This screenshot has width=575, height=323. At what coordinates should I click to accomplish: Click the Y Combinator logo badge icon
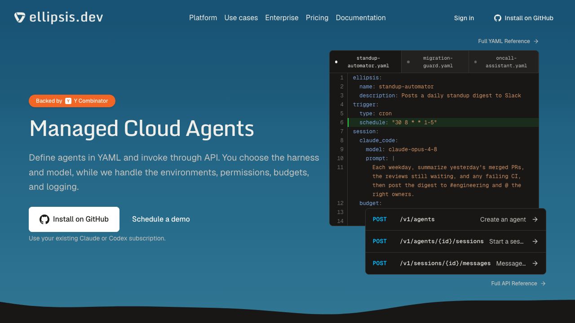[x=68, y=101]
